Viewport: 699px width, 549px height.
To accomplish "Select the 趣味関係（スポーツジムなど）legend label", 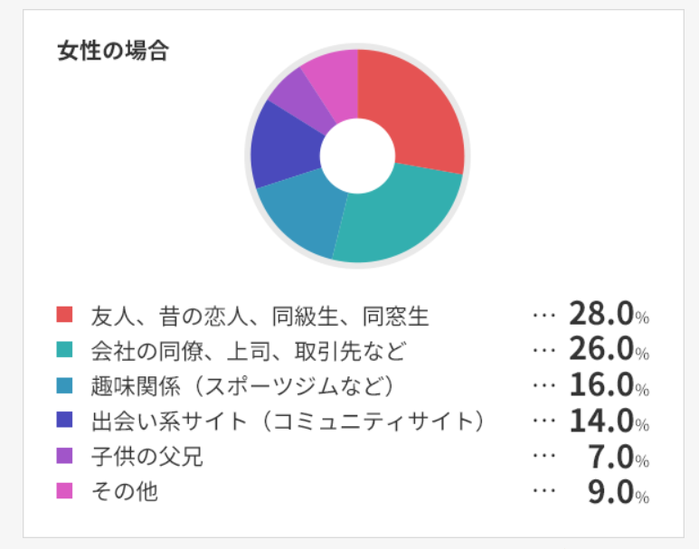I will [244, 385].
